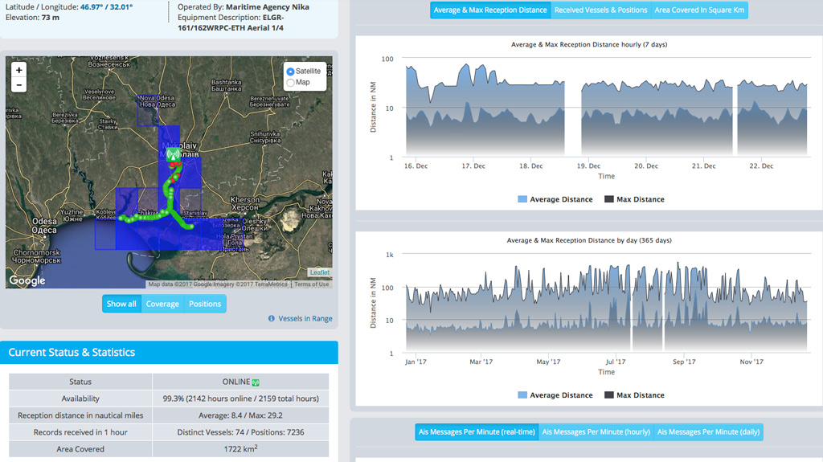Select Ais Messages Per Minute (real-time) tab
This screenshot has height=462, width=823.
tap(477, 432)
